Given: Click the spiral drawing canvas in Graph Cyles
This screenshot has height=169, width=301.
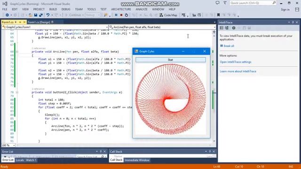Looking at the screenshot, I should coord(171,99).
